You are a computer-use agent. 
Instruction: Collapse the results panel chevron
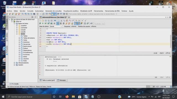point(170,57)
